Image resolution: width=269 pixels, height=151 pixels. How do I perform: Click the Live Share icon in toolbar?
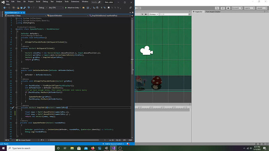[131, 8]
